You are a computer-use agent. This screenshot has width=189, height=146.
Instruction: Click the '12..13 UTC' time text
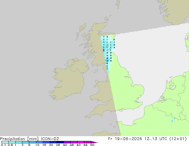point(156,139)
